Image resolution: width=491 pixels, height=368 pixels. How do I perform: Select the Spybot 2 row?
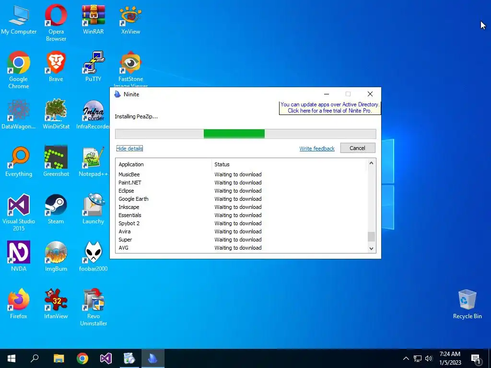(242, 223)
